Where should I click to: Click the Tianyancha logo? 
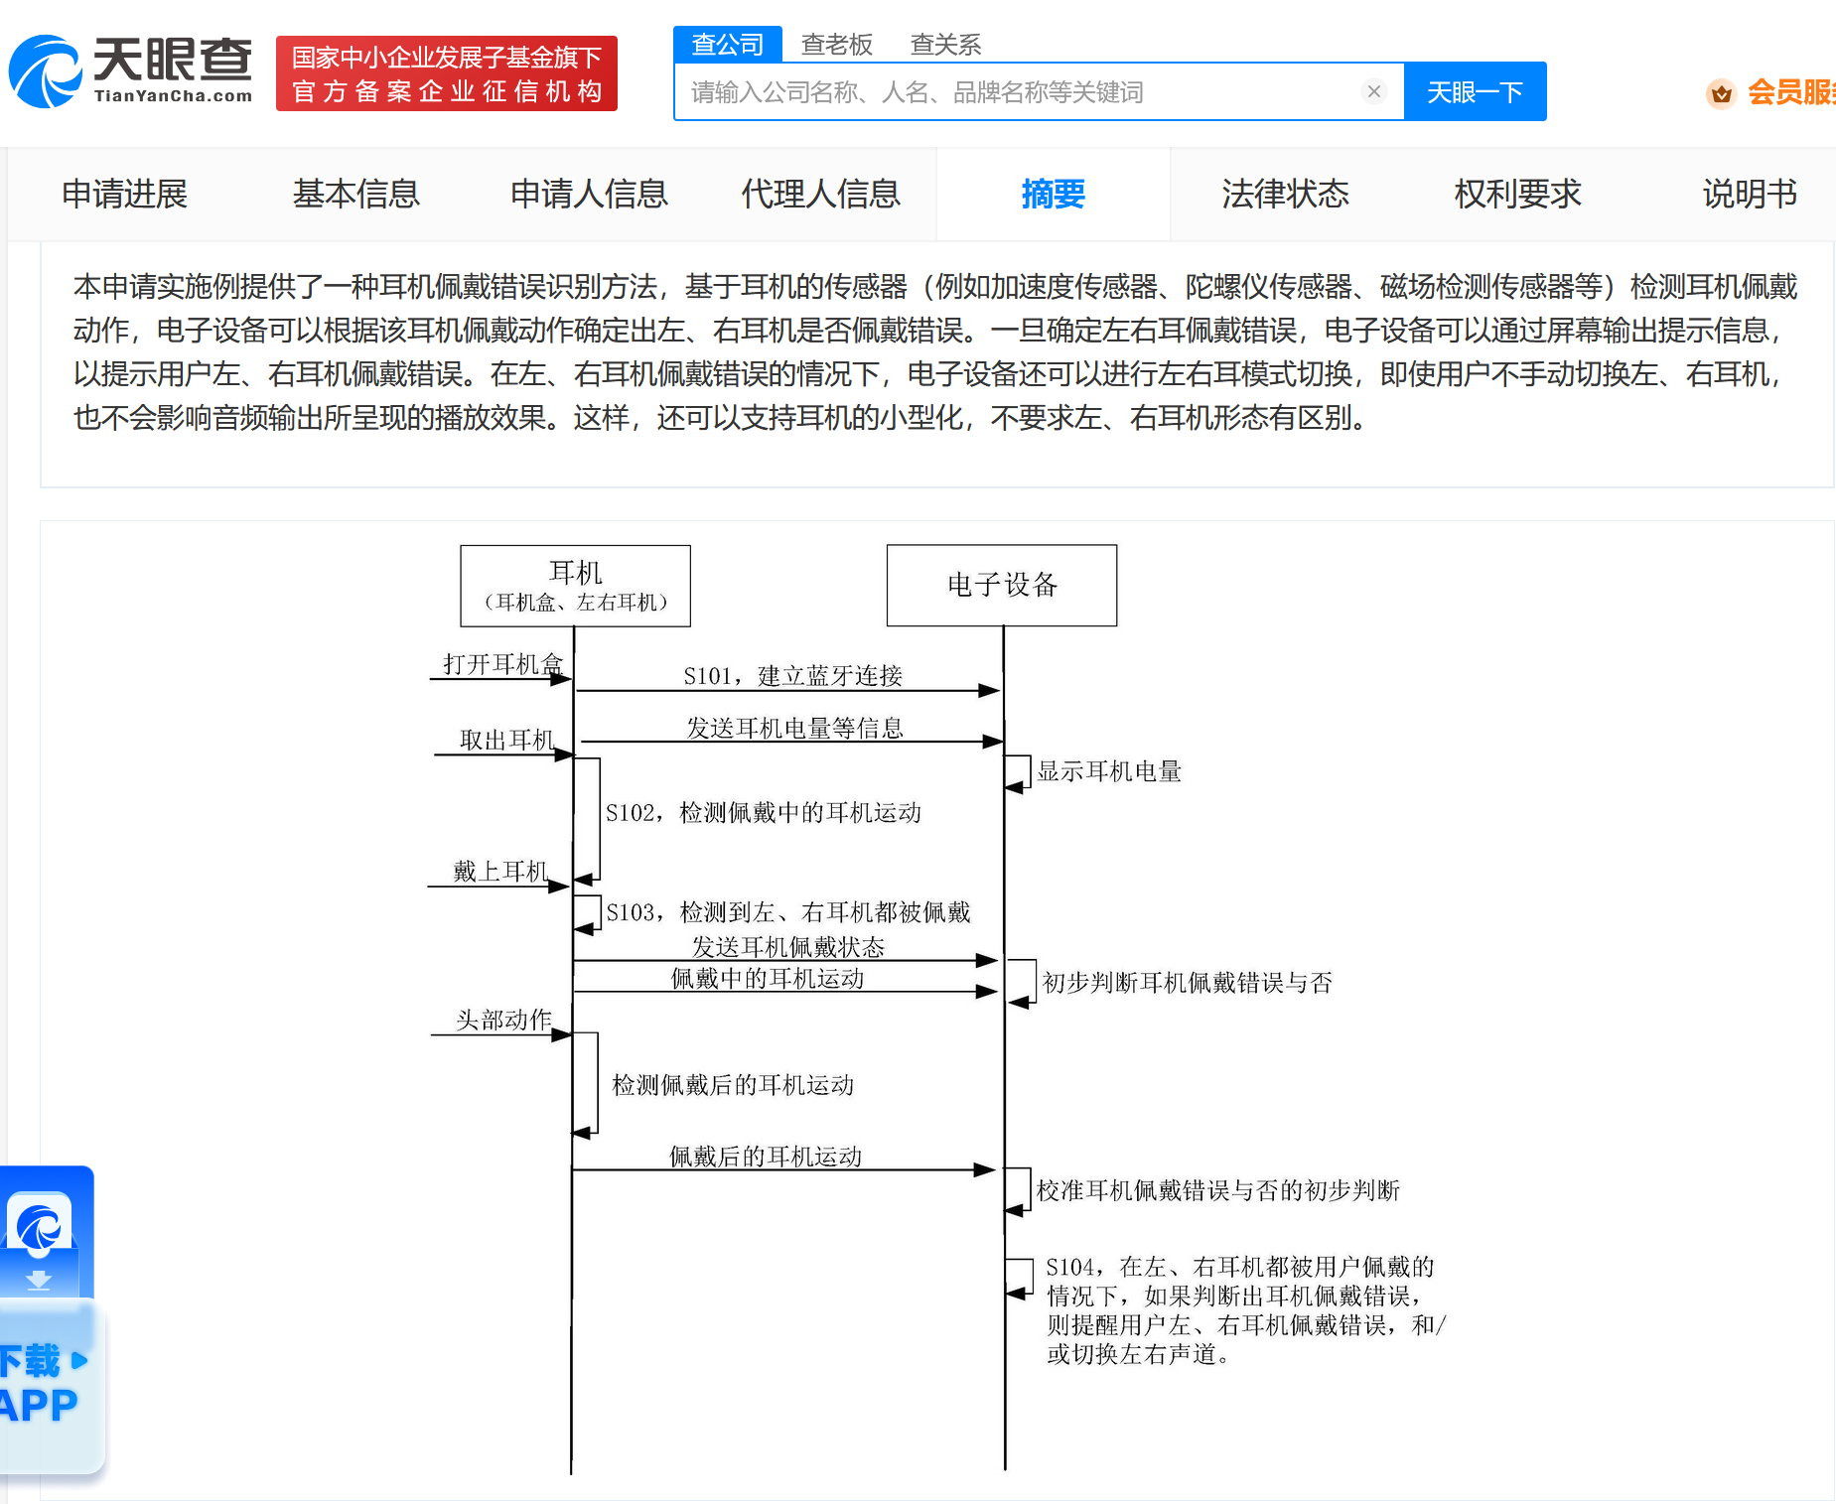pos(131,71)
